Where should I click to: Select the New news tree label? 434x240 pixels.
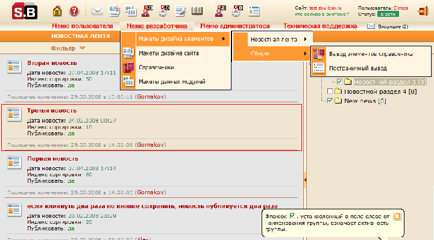365,101
